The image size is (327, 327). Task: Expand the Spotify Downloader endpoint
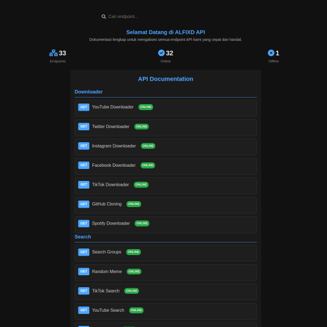(x=166, y=225)
